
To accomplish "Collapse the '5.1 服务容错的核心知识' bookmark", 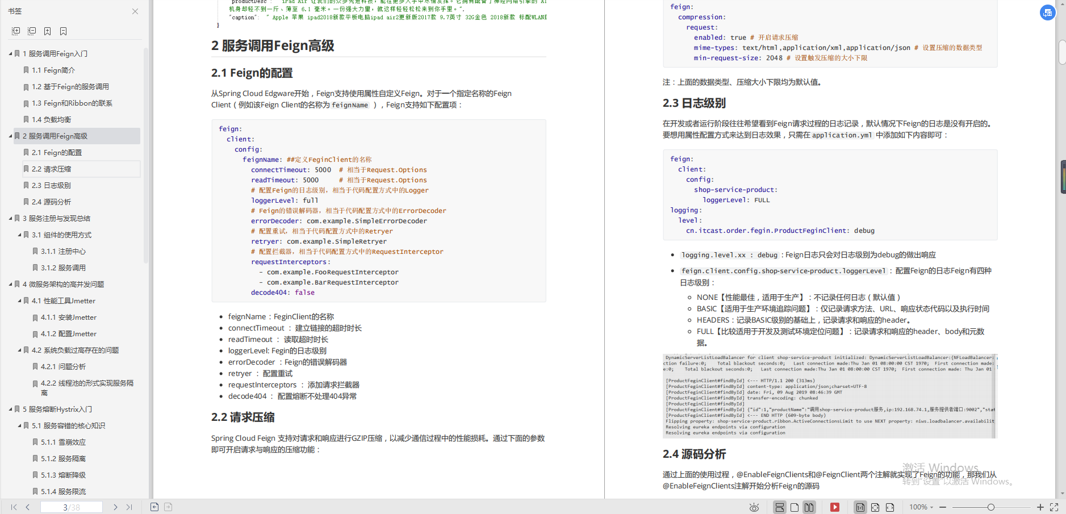I will point(20,425).
